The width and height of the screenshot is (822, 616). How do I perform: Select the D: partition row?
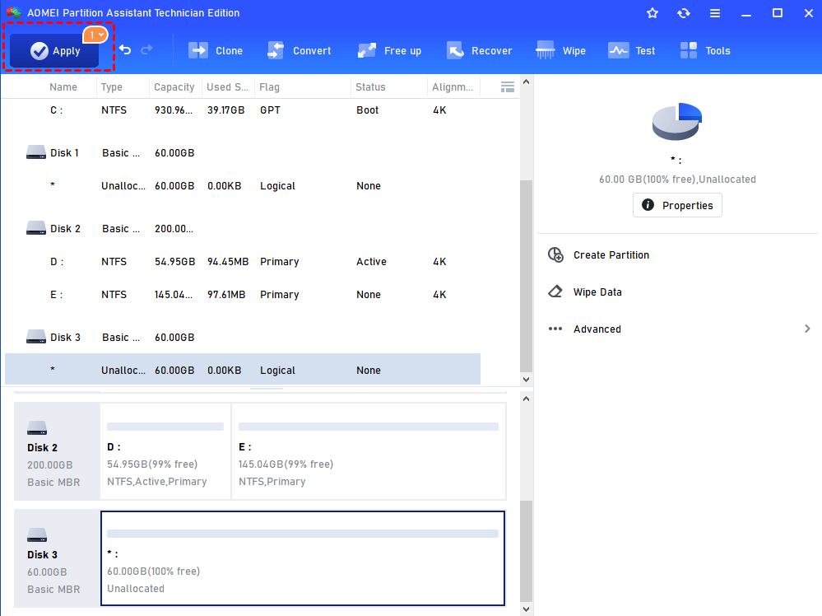point(243,261)
